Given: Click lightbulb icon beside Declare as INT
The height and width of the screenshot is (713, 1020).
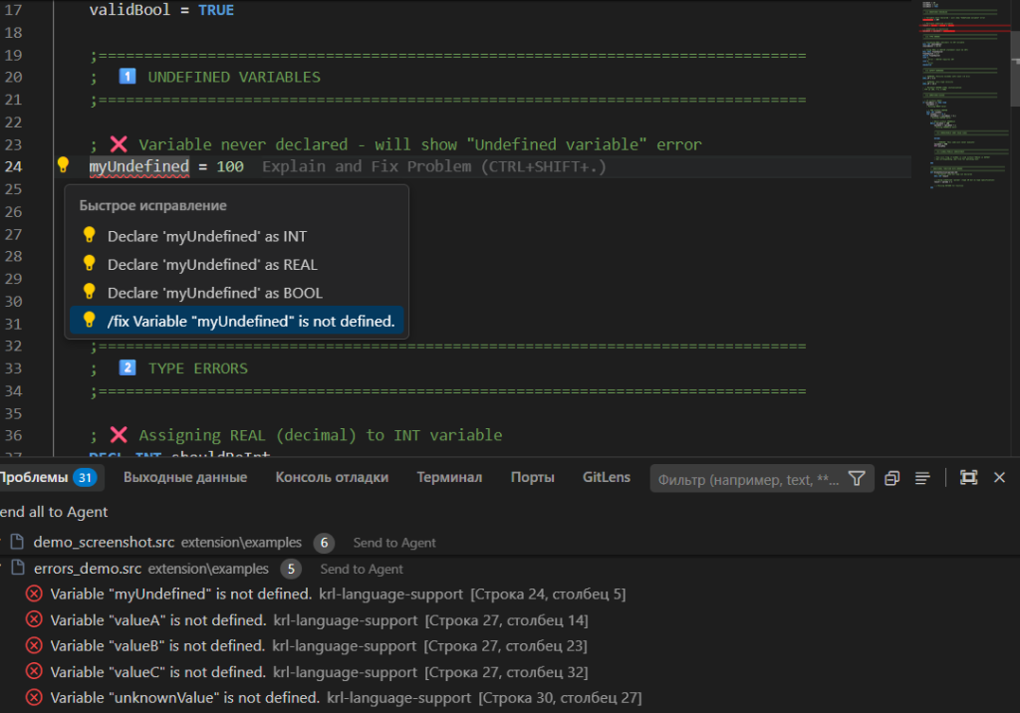Looking at the screenshot, I should [89, 235].
